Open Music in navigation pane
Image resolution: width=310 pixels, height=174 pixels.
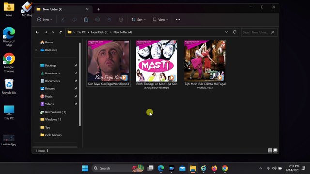coord(46,96)
